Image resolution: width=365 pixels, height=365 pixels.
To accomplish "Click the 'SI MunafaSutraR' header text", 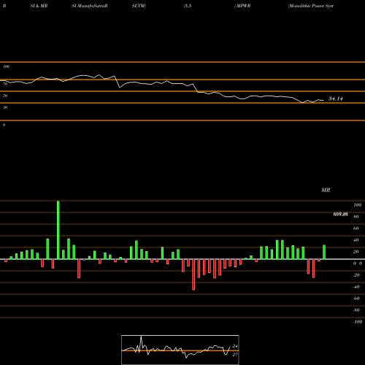I will [x=90, y=6].
